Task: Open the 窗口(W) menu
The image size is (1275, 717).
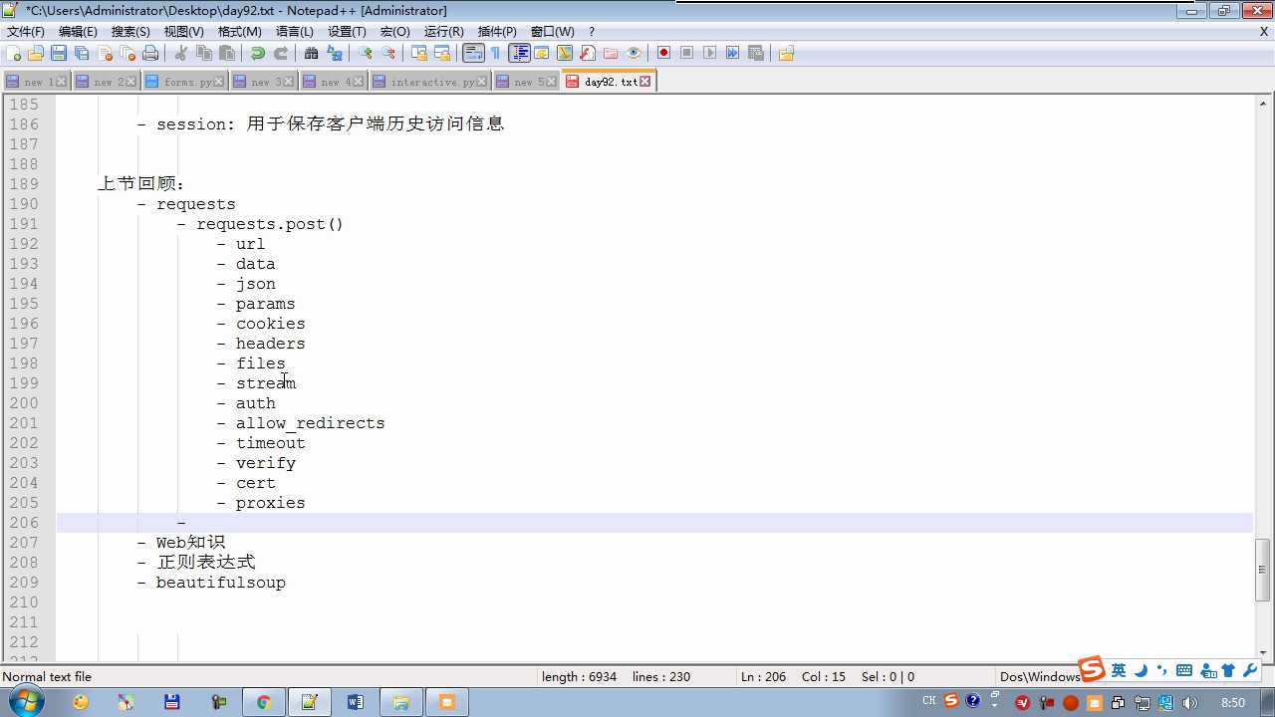Action: point(552,32)
